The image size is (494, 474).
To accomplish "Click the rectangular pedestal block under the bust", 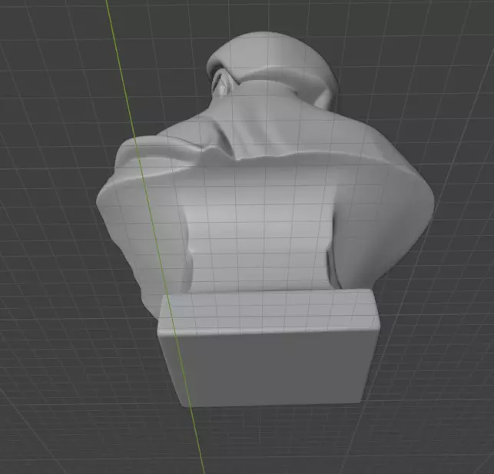I will [x=268, y=348].
